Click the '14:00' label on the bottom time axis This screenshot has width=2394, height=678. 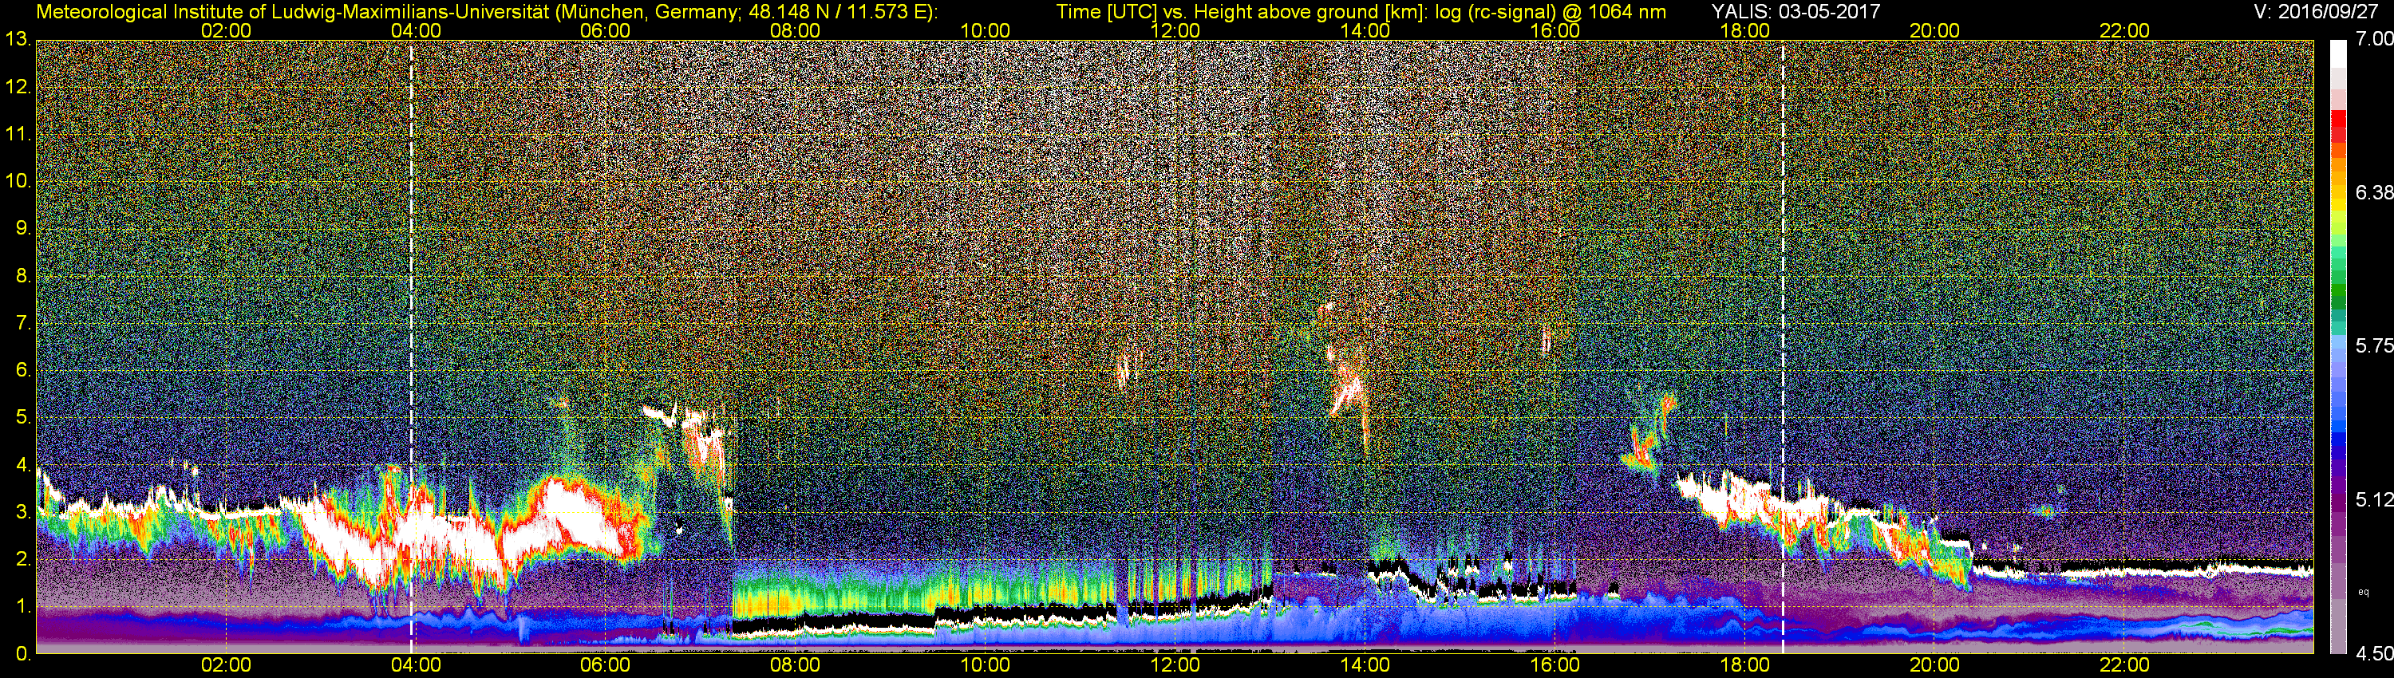[x=1365, y=666]
